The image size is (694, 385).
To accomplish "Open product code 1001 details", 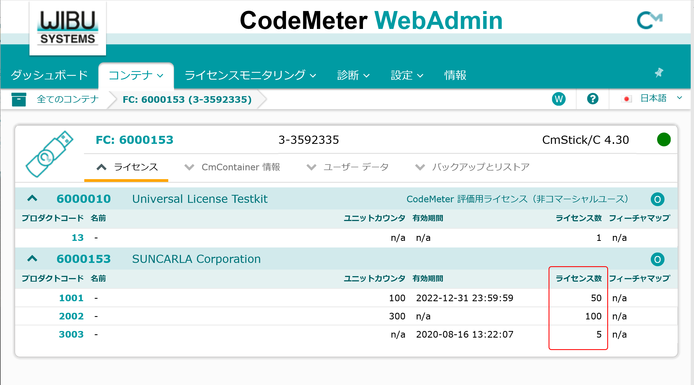I will click(71, 298).
